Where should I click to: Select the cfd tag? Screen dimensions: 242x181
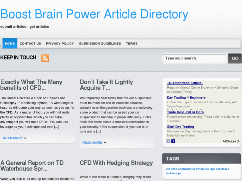(168, 169)
